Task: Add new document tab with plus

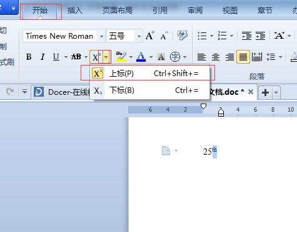Action: pyautogui.click(x=265, y=92)
